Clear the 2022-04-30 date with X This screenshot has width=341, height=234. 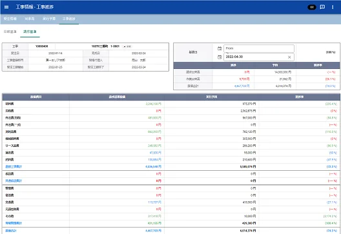(x=289, y=57)
